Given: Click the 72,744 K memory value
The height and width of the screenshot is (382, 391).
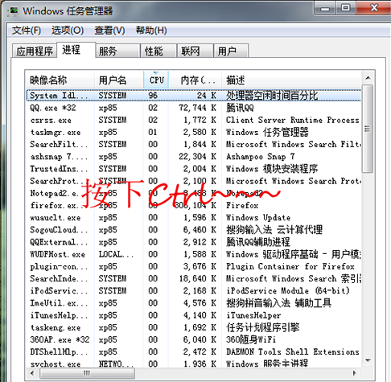Looking at the screenshot, I should [x=197, y=108].
